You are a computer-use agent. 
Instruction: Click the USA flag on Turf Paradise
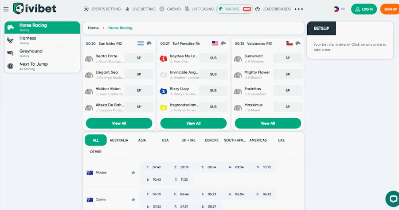click(x=215, y=44)
